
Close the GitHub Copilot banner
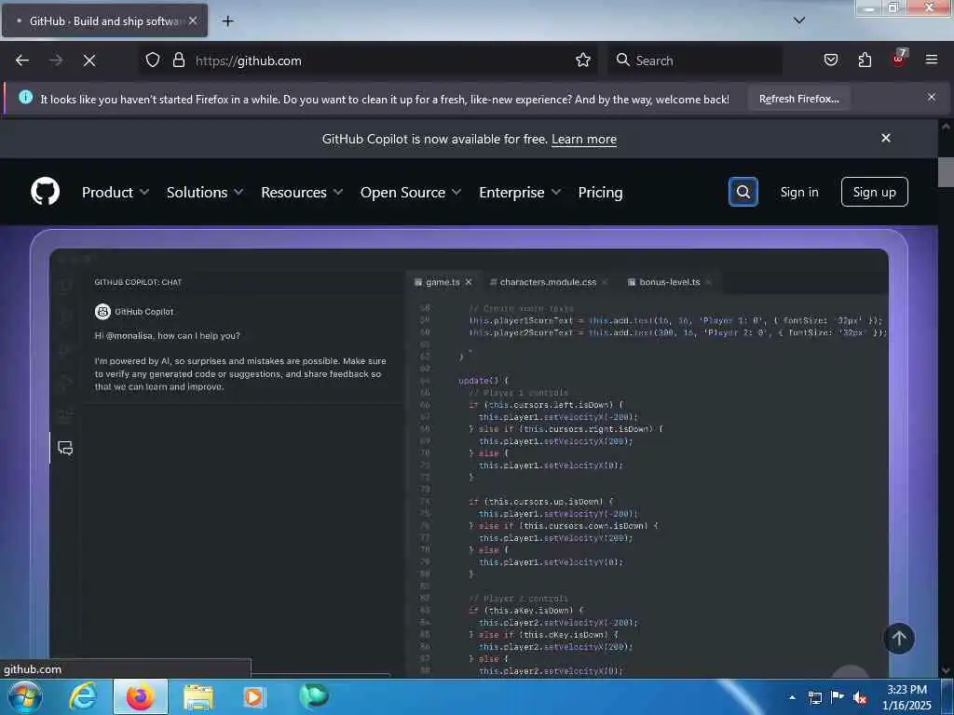[x=886, y=138]
